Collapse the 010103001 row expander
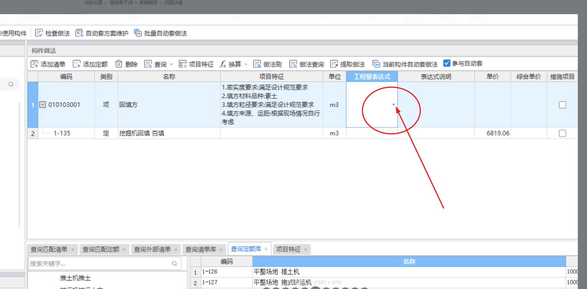This screenshot has height=289, width=587. [x=43, y=105]
